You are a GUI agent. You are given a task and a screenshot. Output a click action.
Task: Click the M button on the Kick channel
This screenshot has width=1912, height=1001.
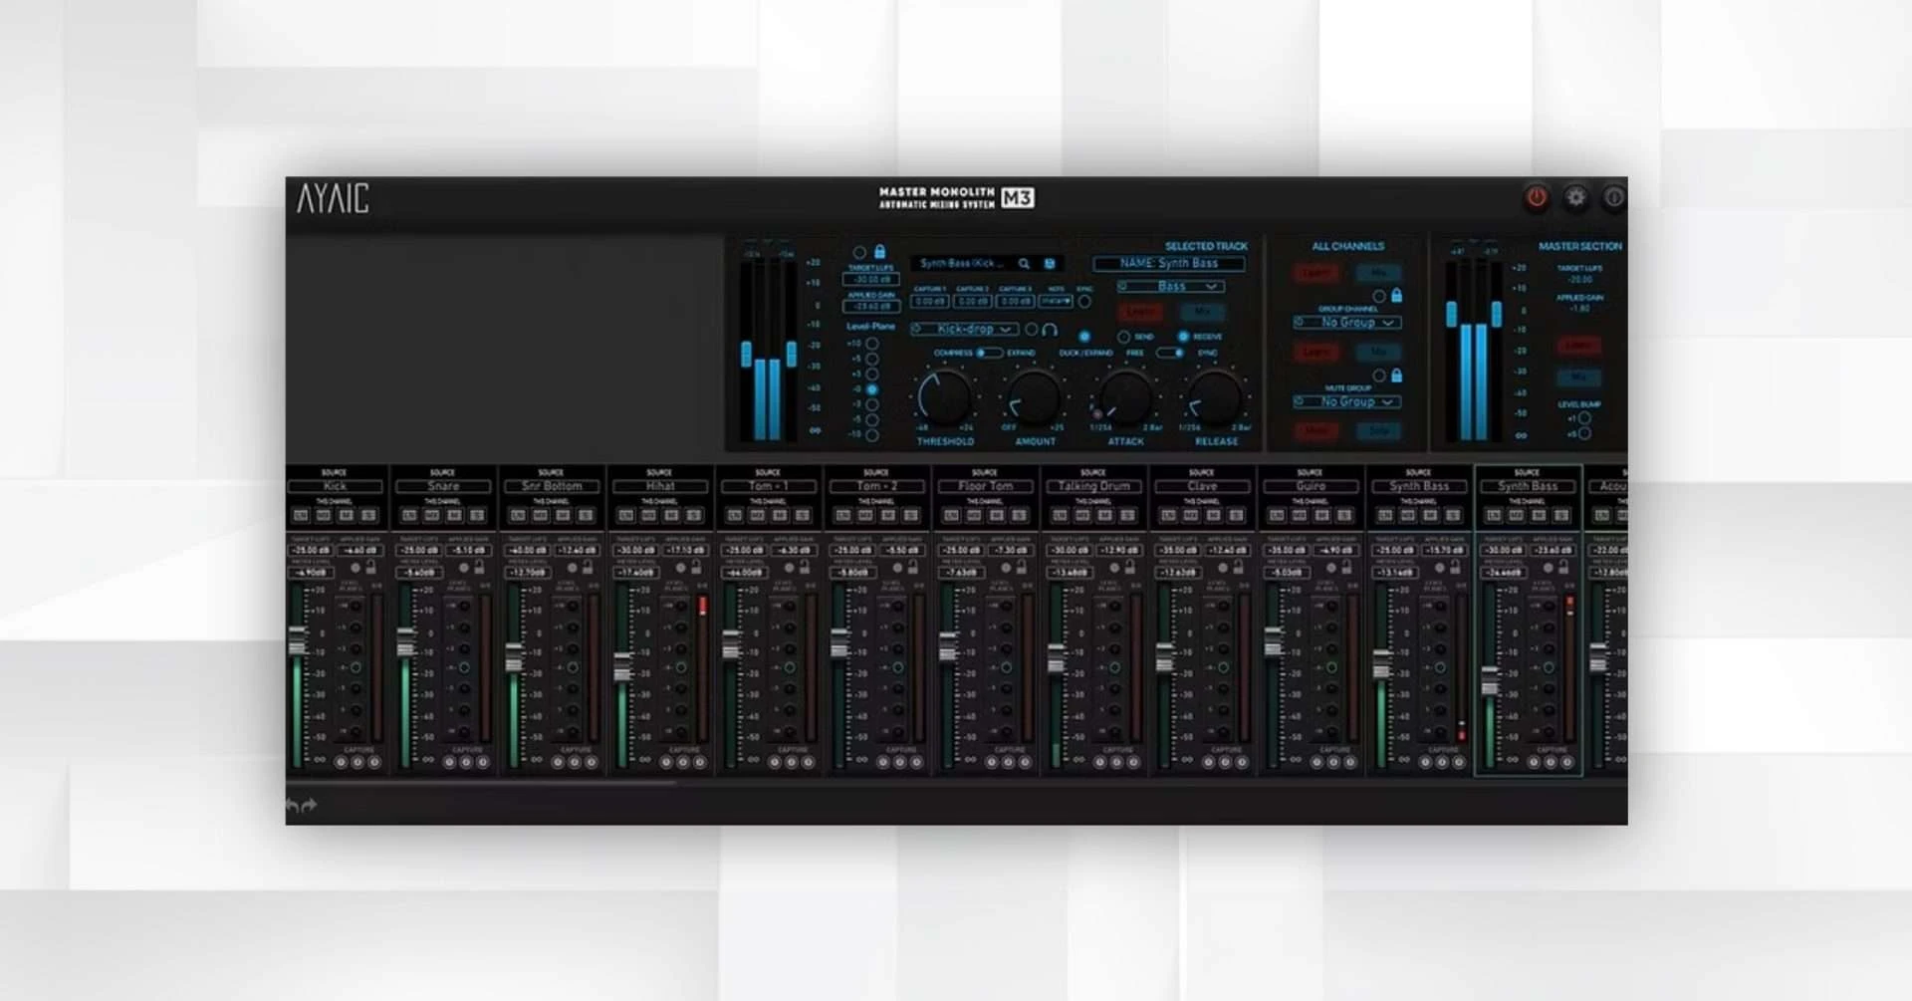tap(347, 515)
